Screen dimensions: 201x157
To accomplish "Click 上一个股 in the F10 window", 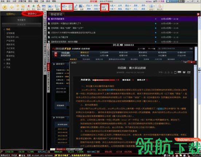I will (x=141, y=49).
